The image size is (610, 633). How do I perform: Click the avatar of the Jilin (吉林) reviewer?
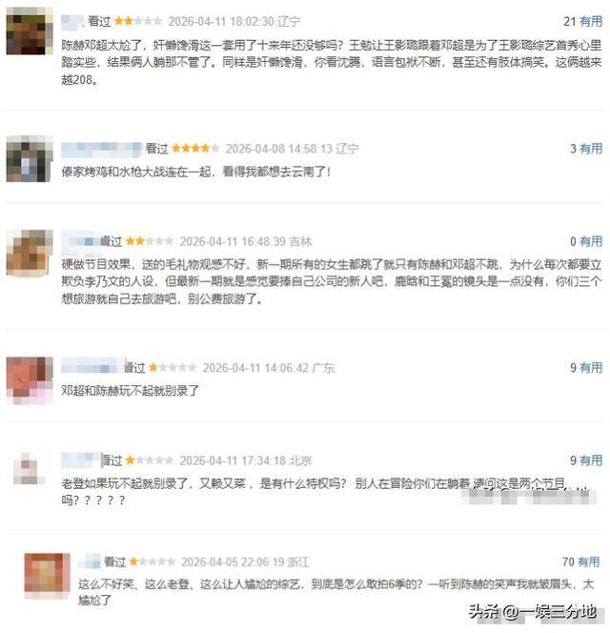tap(29, 253)
